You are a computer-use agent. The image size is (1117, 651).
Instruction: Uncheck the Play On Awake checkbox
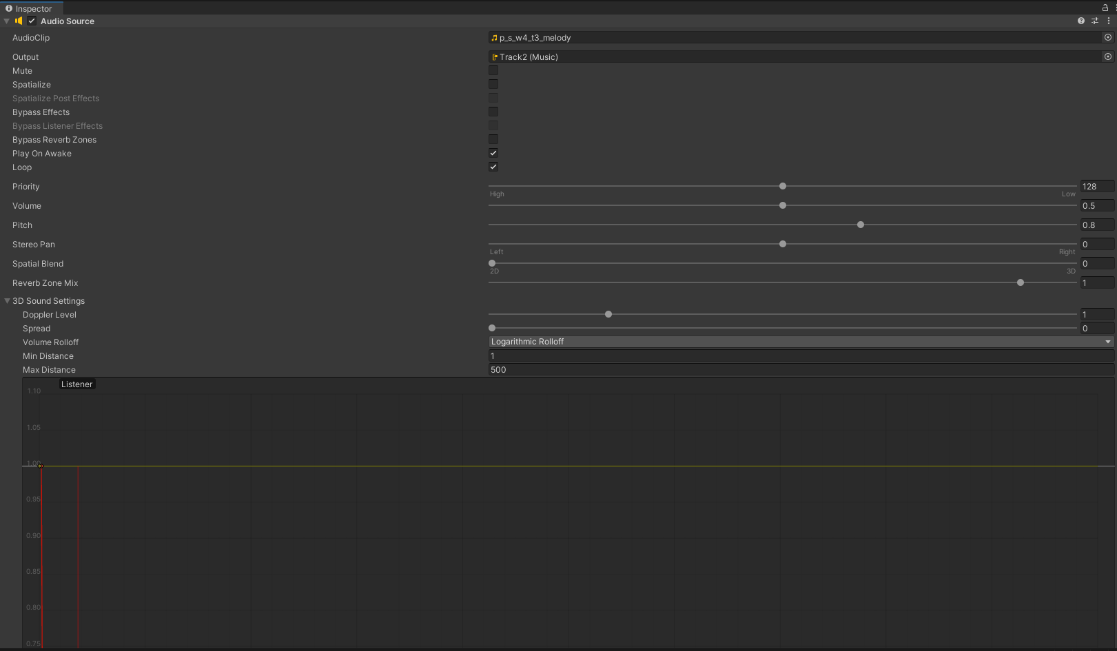pos(493,153)
